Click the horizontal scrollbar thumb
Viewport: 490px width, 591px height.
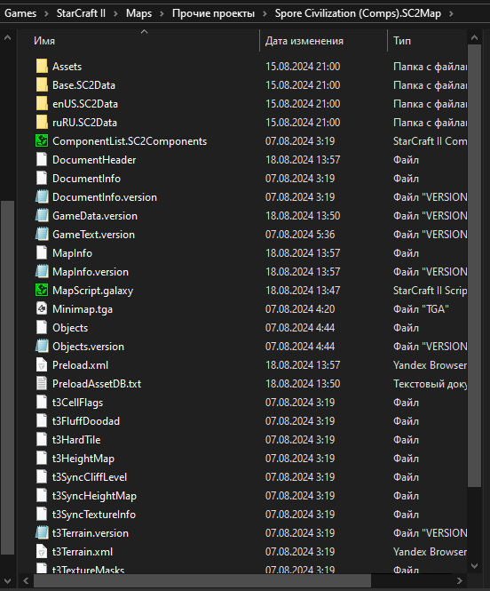pyautogui.click(x=202, y=580)
